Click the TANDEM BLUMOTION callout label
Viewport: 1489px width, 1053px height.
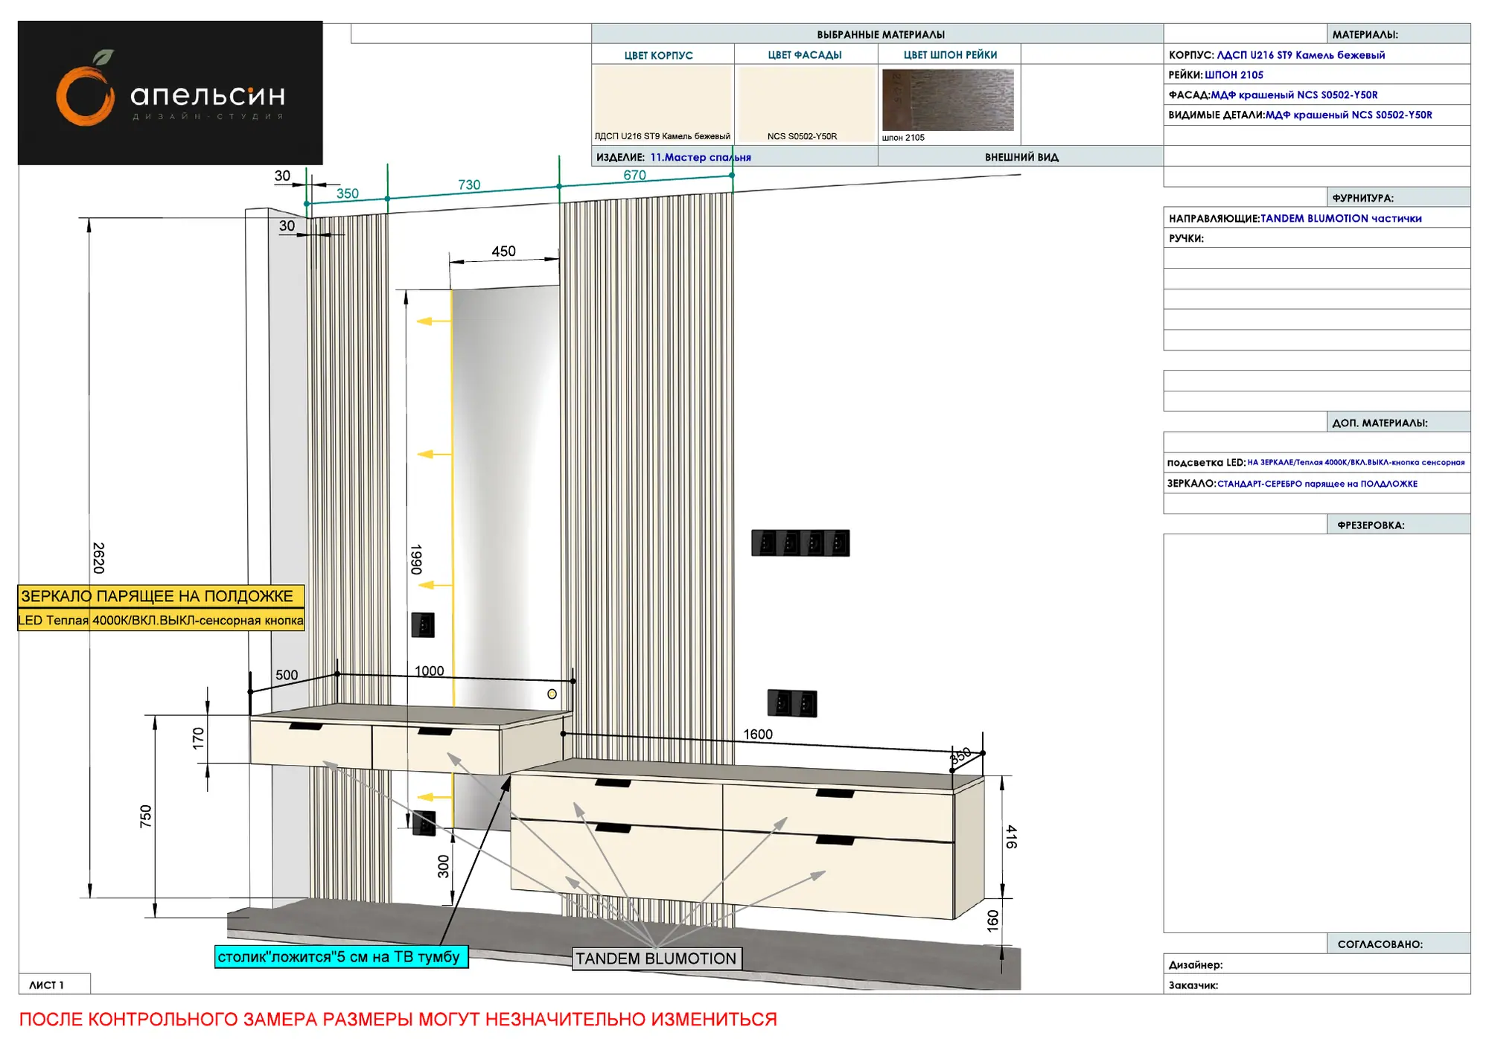click(x=656, y=958)
